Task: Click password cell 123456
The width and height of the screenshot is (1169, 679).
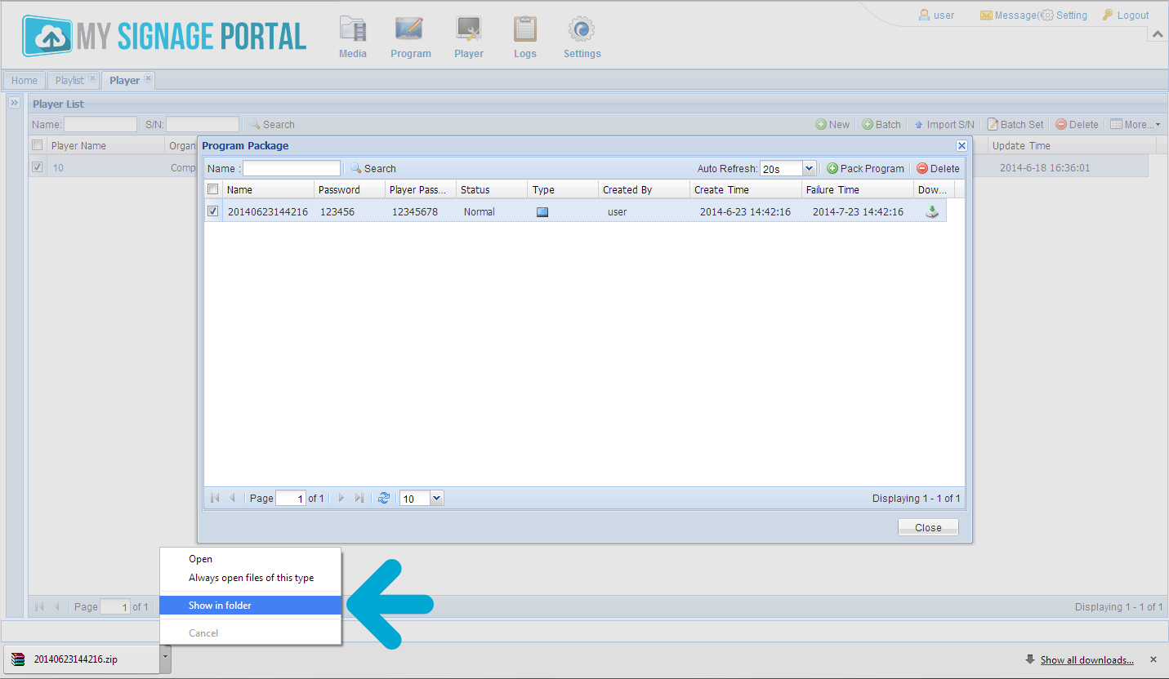Action: click(x=337, y=211)
